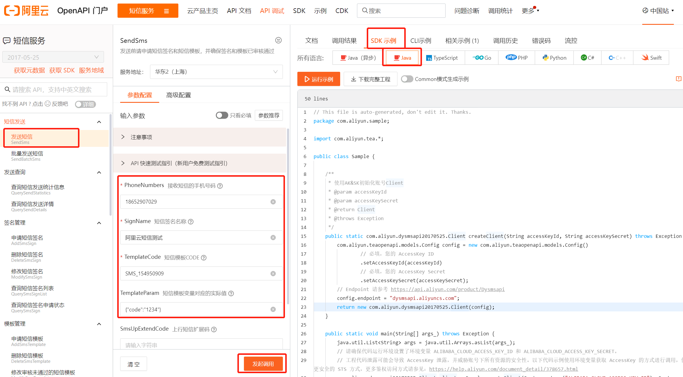
Task: Toggle the 只看必填 switch
Action: 222,115
